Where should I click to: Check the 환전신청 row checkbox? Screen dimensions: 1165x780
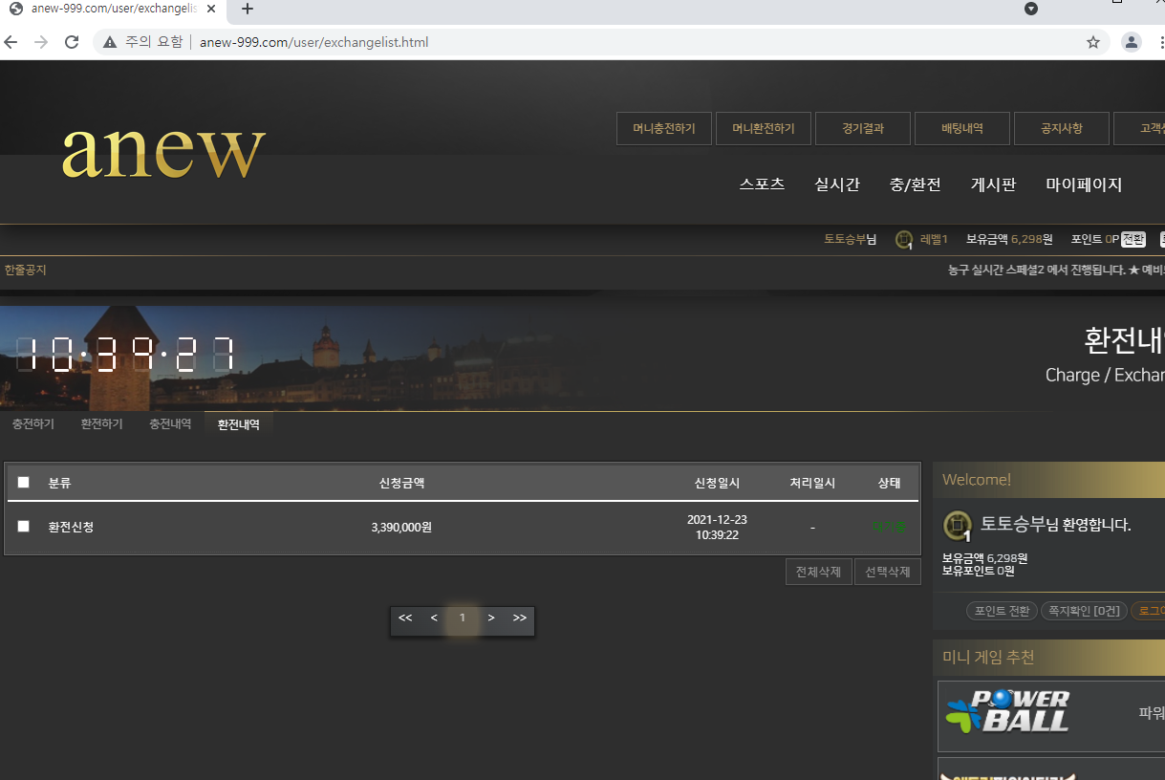[x=24, y=526]
